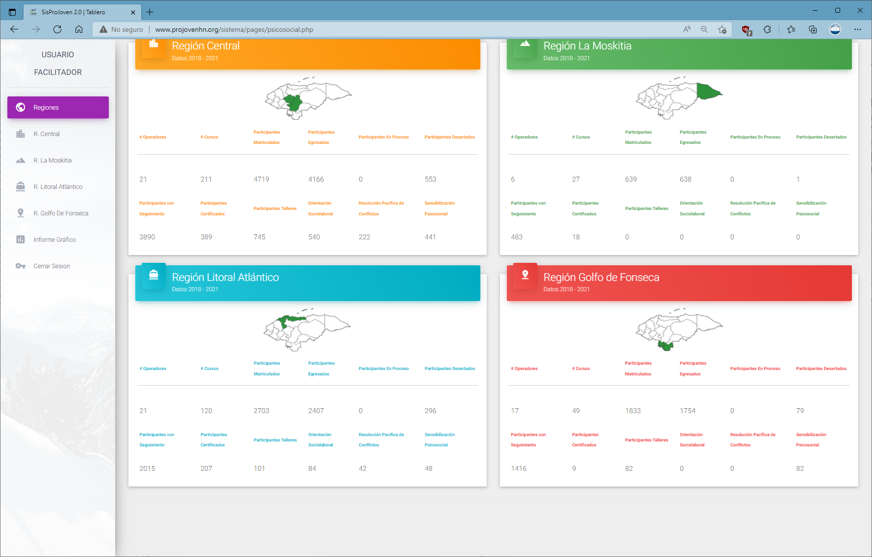Click the Región Litoral Atlántico map thumbnail
The image size is (872, 557).
[307, 329]
